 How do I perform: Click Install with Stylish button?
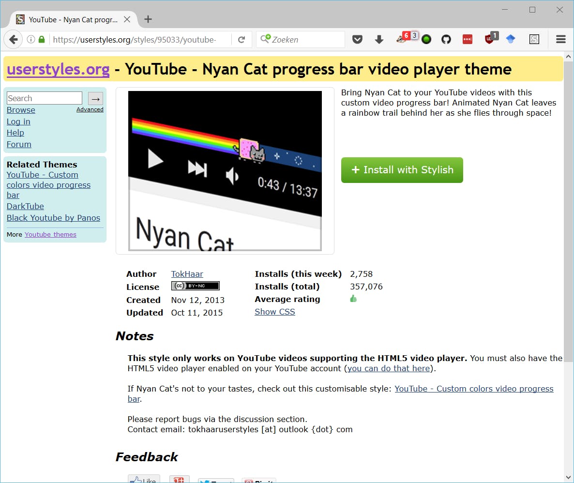click(x=402, y=170)
